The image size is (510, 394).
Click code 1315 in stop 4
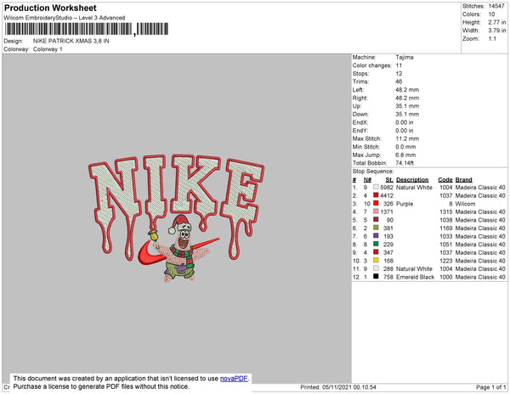446,211
